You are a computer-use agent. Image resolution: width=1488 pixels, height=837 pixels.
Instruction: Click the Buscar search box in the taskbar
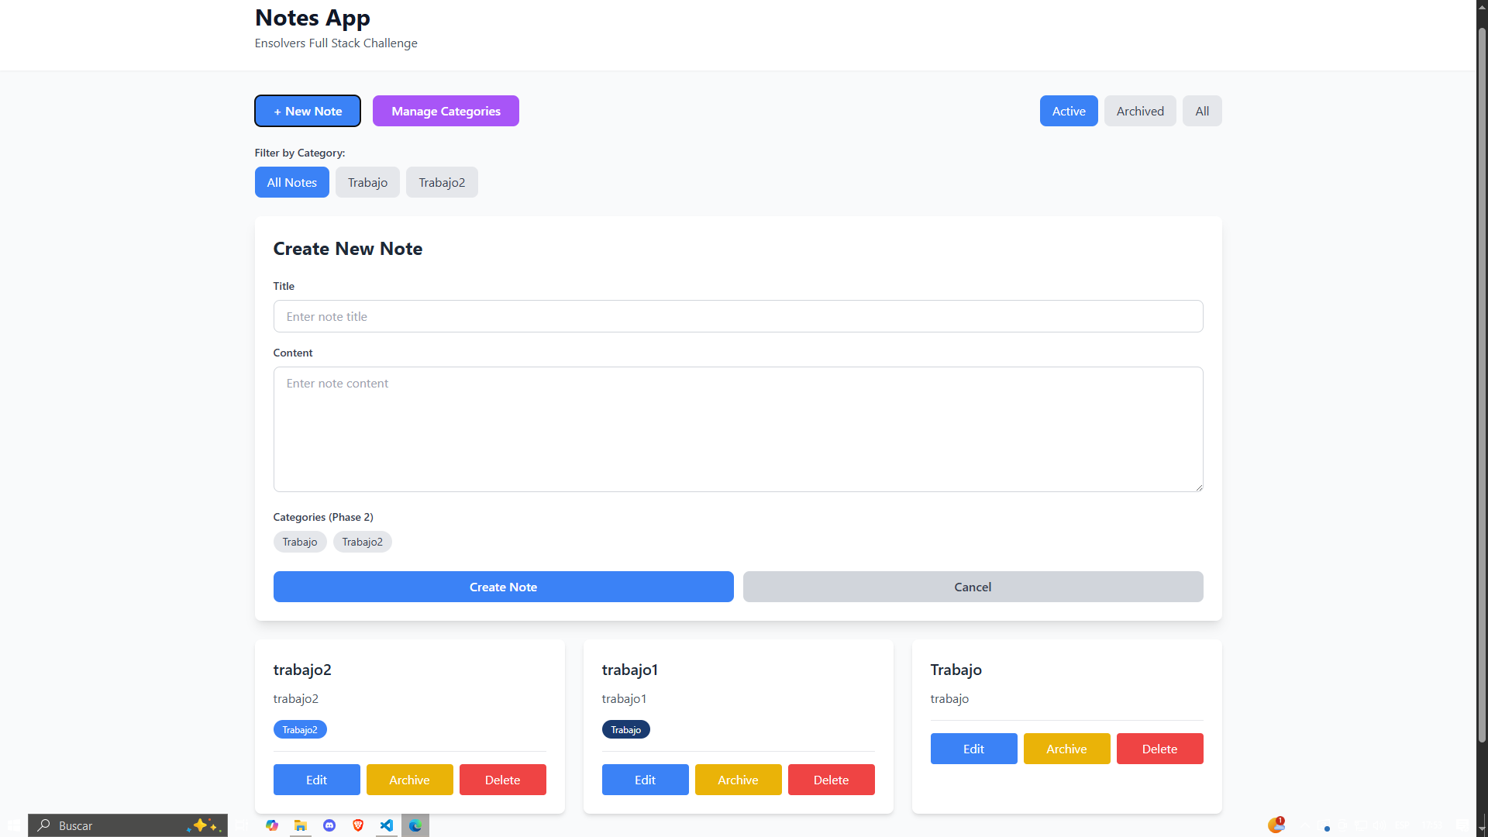[x=128, y=825]
